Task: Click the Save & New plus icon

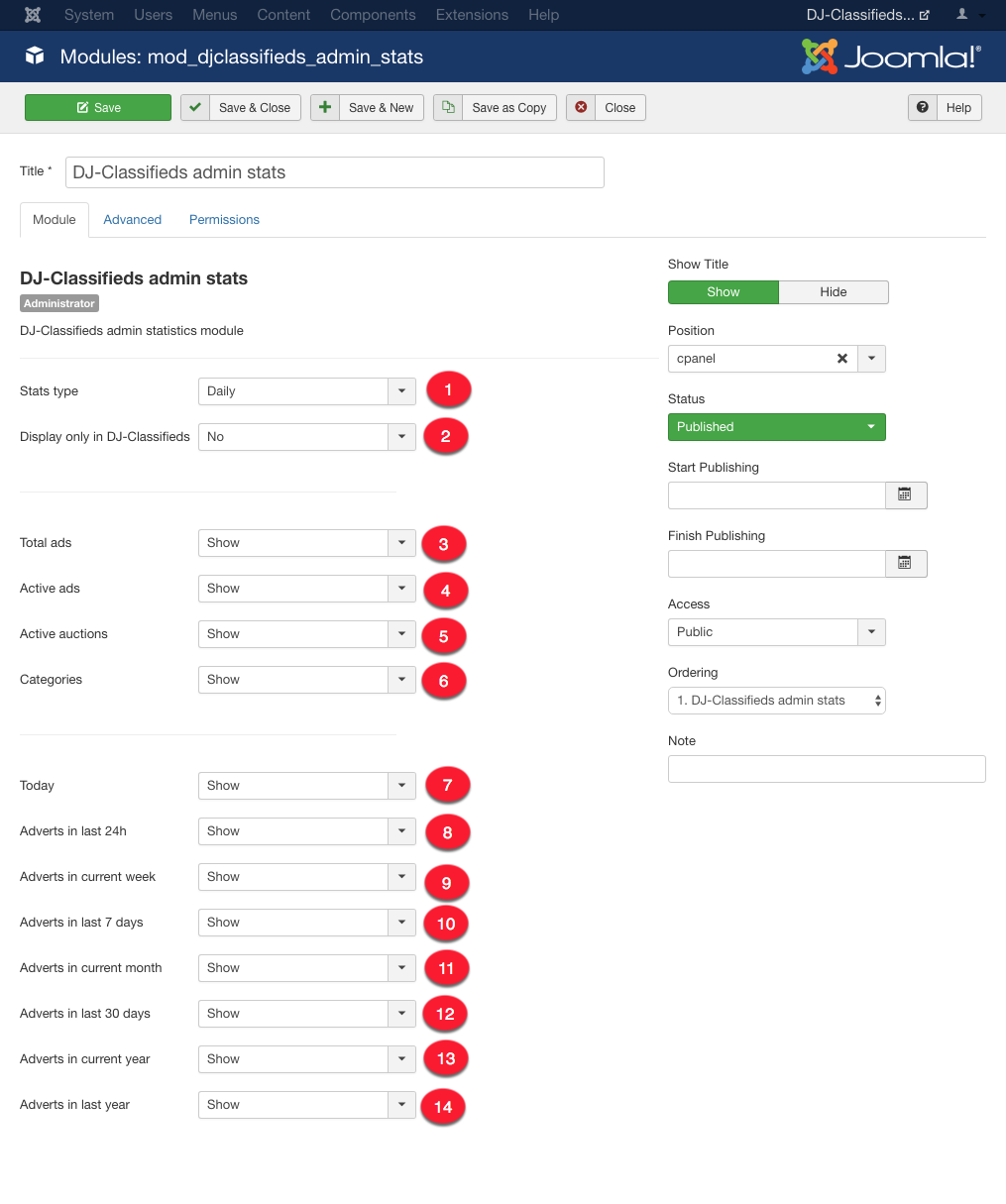Action: click(324, 107)
